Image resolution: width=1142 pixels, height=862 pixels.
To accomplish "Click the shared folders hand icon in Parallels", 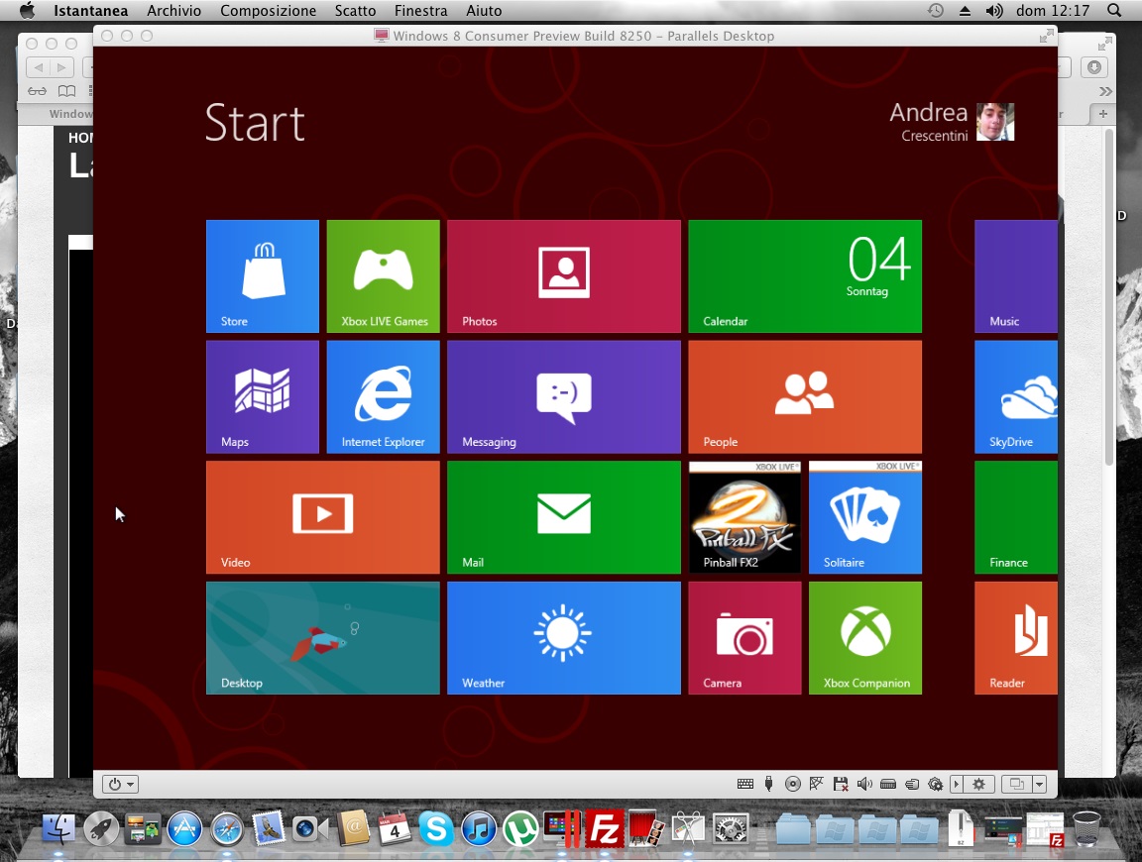I will [912, 784].
